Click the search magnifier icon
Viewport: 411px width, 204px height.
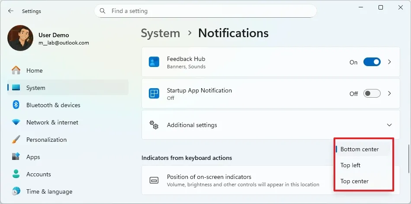(103, 11)
